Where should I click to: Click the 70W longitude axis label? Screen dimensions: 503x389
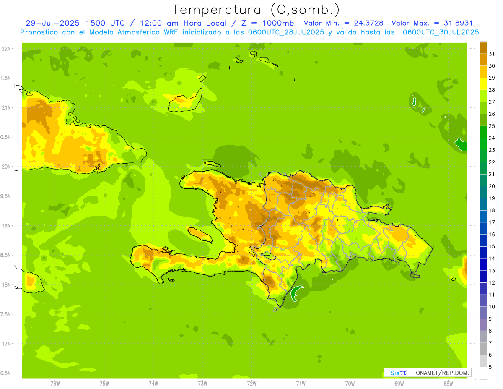coord(350,384)
